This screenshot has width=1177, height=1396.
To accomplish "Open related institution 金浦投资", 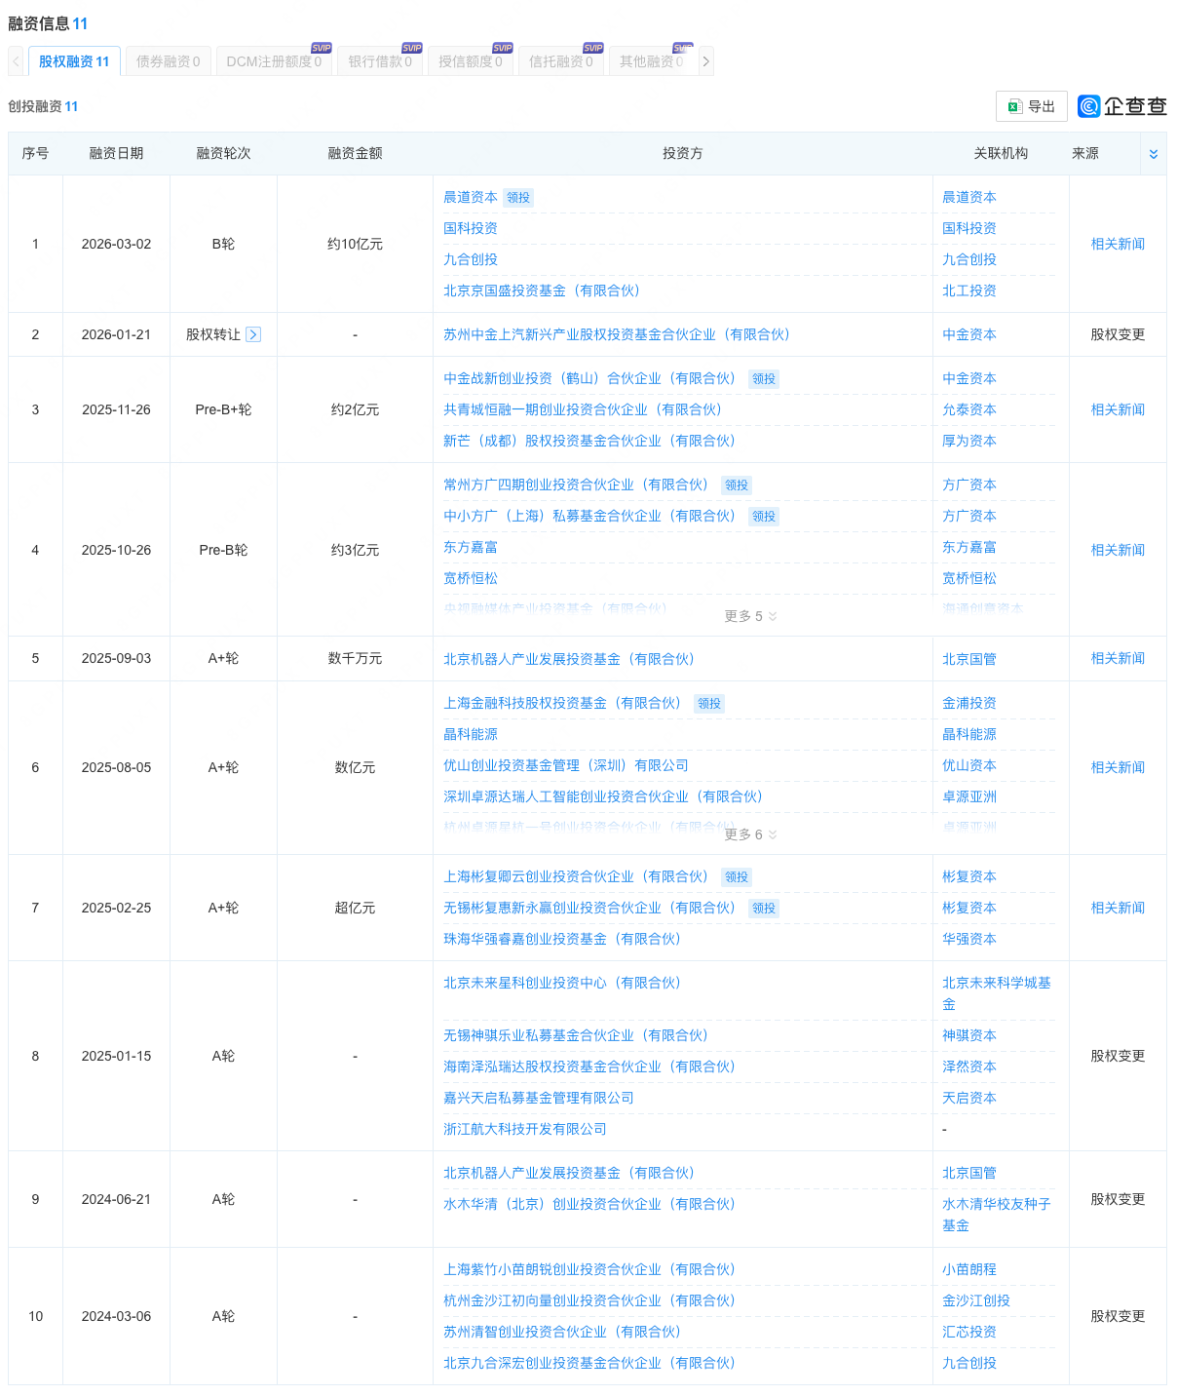I will click(x=969, y=703).
